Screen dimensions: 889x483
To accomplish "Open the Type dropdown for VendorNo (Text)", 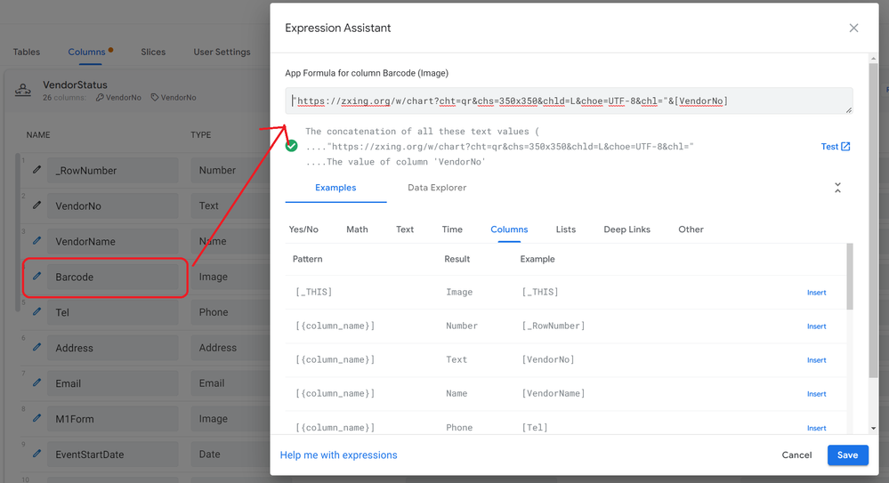I will [230, 205].
